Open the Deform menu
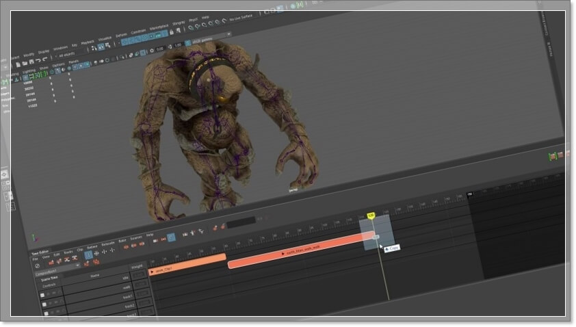This screenshot has width=576, height=327. [x=121, y=36]
